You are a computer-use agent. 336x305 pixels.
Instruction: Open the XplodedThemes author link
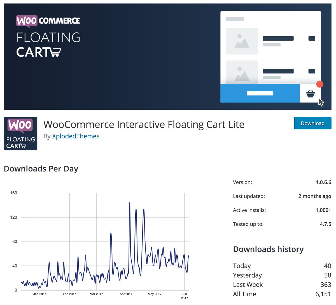pyautogui.click(x=76, y=136)
